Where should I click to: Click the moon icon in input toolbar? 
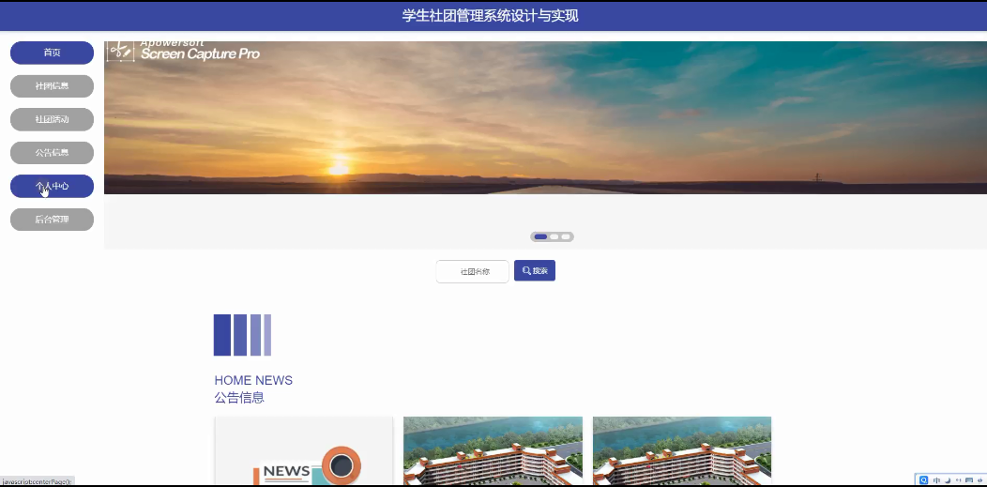coord(948,480)
